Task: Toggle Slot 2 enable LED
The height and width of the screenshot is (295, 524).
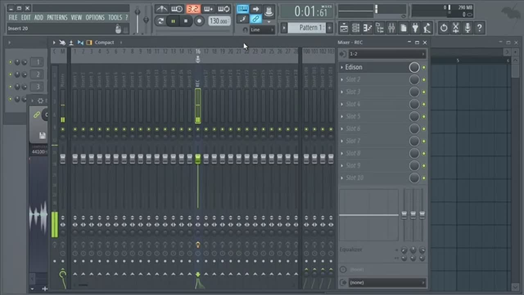Action: (x=424, y=80)
